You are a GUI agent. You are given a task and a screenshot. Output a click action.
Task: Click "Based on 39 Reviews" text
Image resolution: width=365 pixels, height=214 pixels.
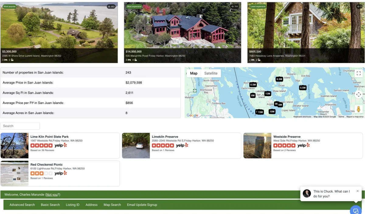[42, 150]
